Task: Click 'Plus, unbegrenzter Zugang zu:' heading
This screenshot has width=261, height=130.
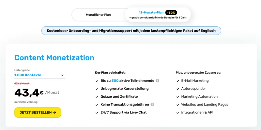Action: pyautogui.click(x=198, y=73)
